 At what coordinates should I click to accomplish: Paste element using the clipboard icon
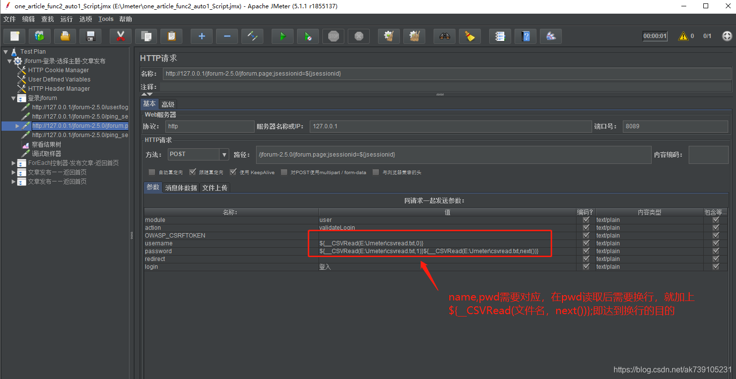(x=171, y=36)
